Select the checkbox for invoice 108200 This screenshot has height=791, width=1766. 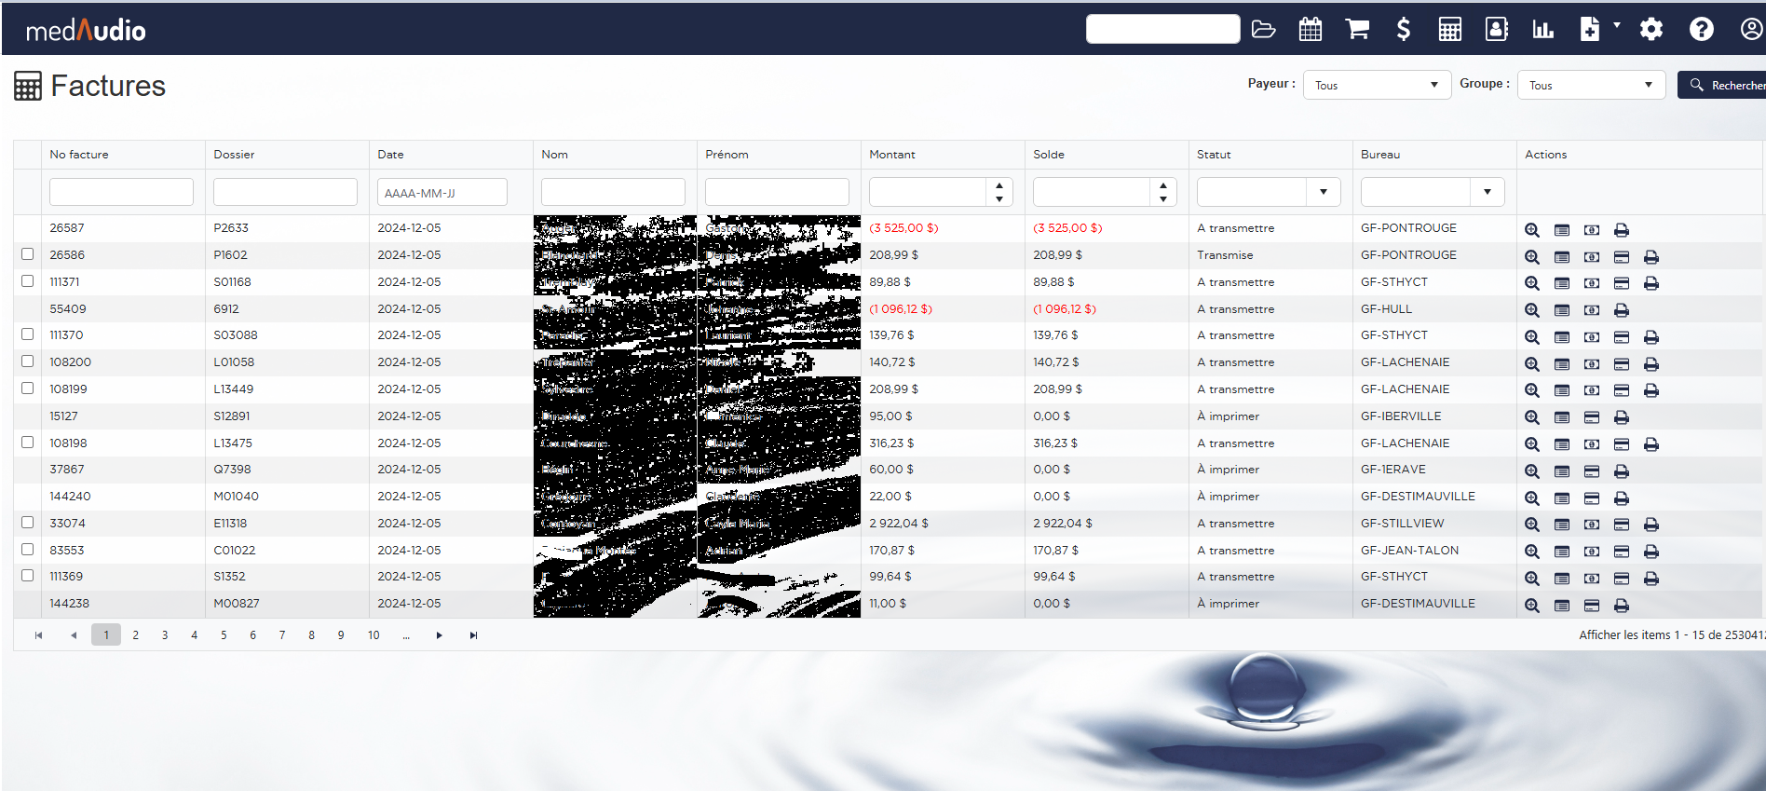[28, 361]
